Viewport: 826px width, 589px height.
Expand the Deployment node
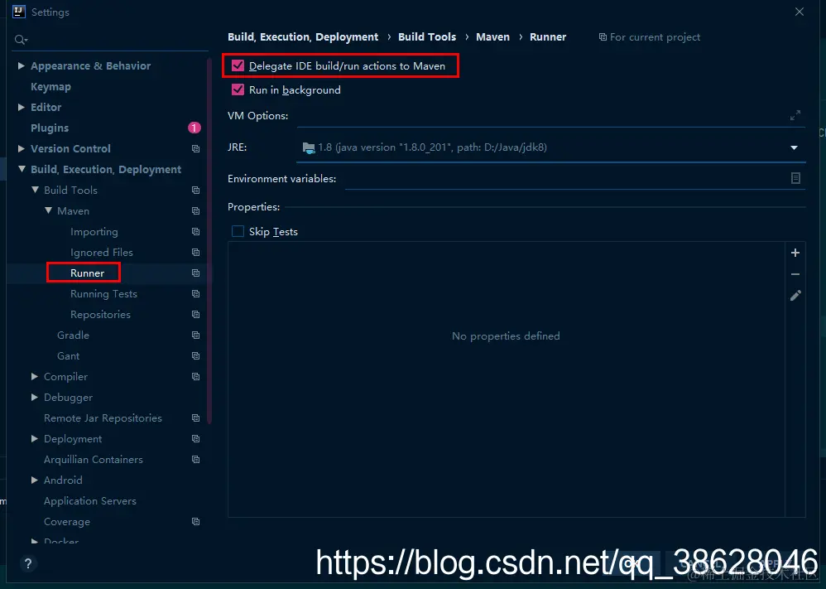pyautogui.click(x=35, y=439)
